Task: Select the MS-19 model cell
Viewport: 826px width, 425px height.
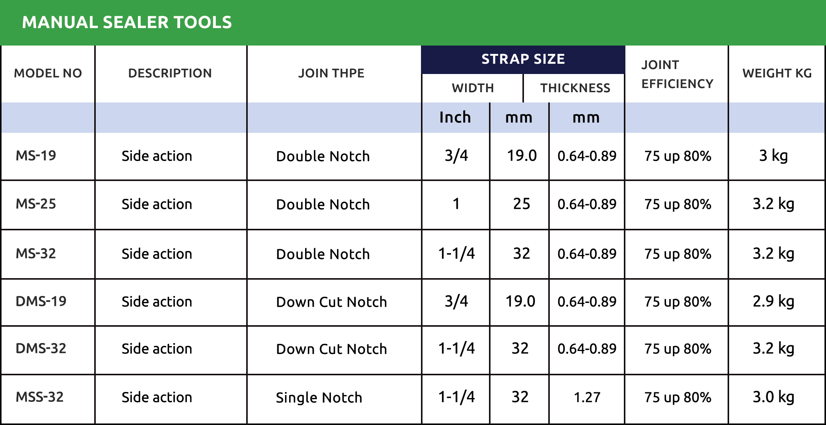Action: tap(36, 156)
